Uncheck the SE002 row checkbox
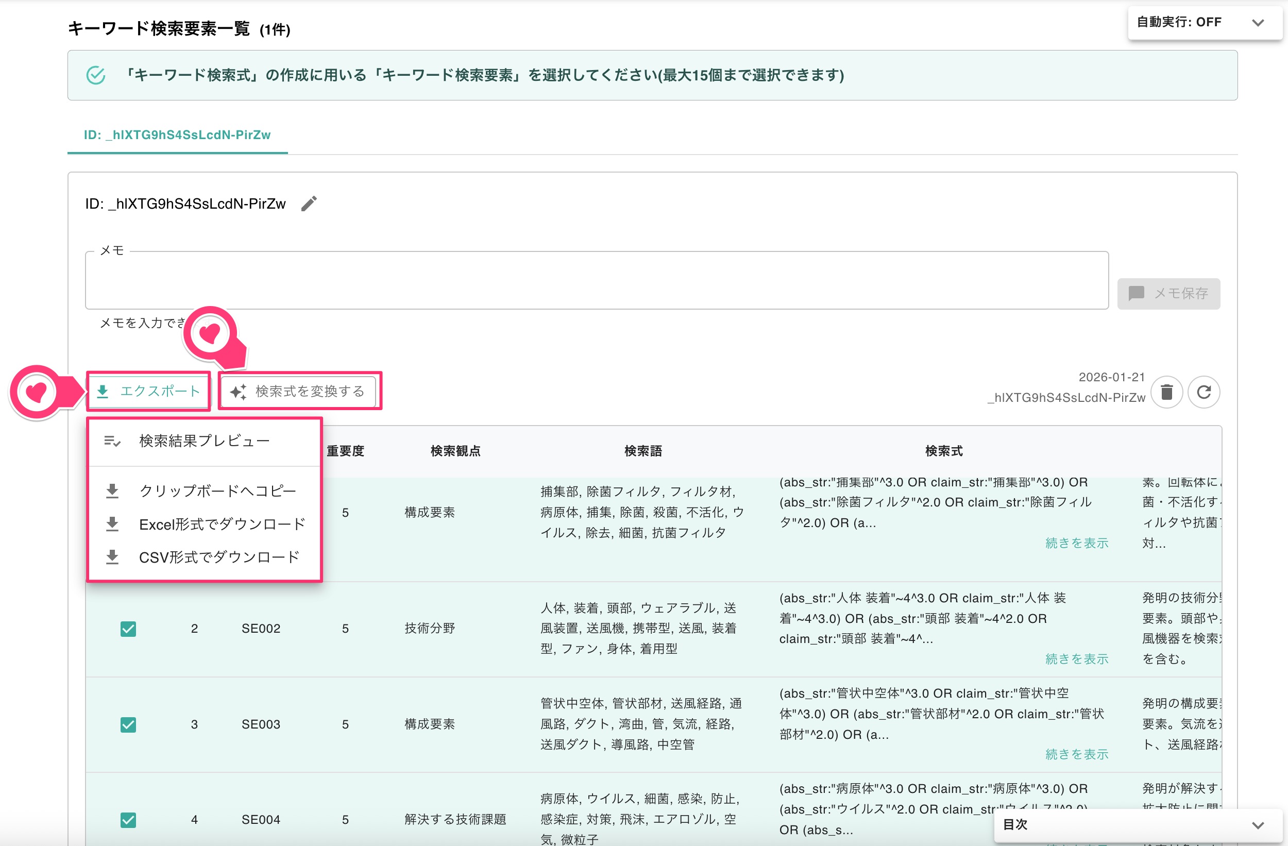Image resolution: width=1288 pixels, height=846 pixels. click(x=128, y=629)
